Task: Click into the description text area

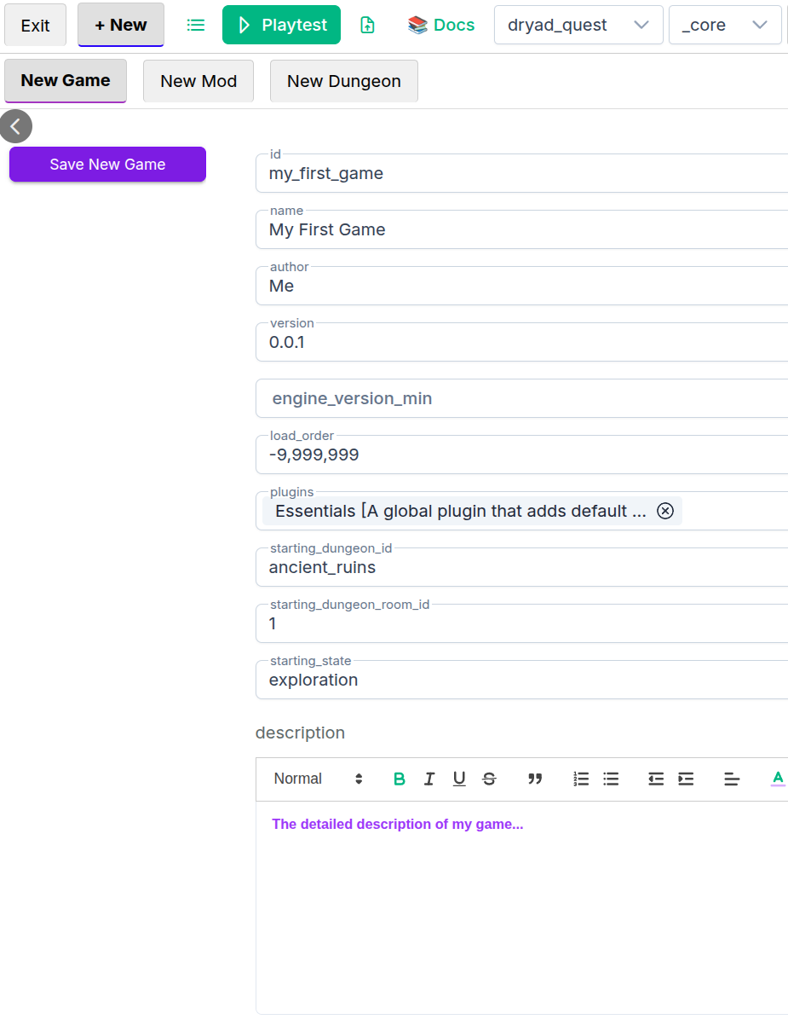Action: [521, 907]
